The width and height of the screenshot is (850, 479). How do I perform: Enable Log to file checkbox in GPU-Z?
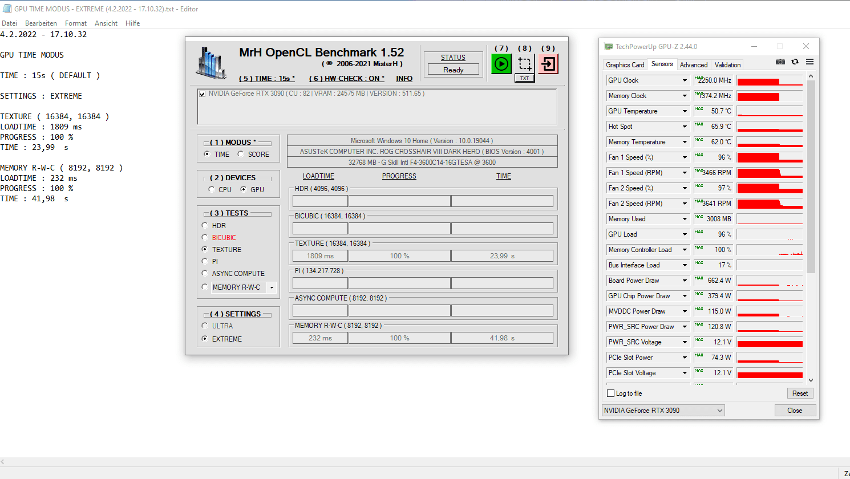[x=611, y=393]
